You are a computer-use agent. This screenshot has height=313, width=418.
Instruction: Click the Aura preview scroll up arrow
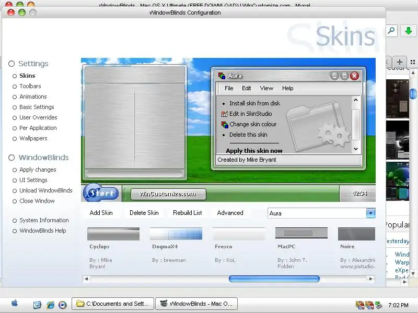pos(356,100)
